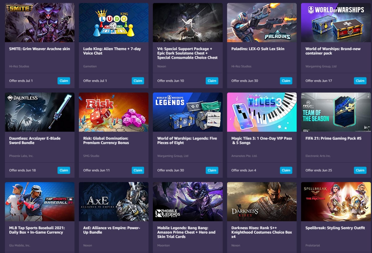Screen dimensions: 372x253
Task: Claim the FIFA 21 Prime Gaming Pack
Action: (360, 170)
